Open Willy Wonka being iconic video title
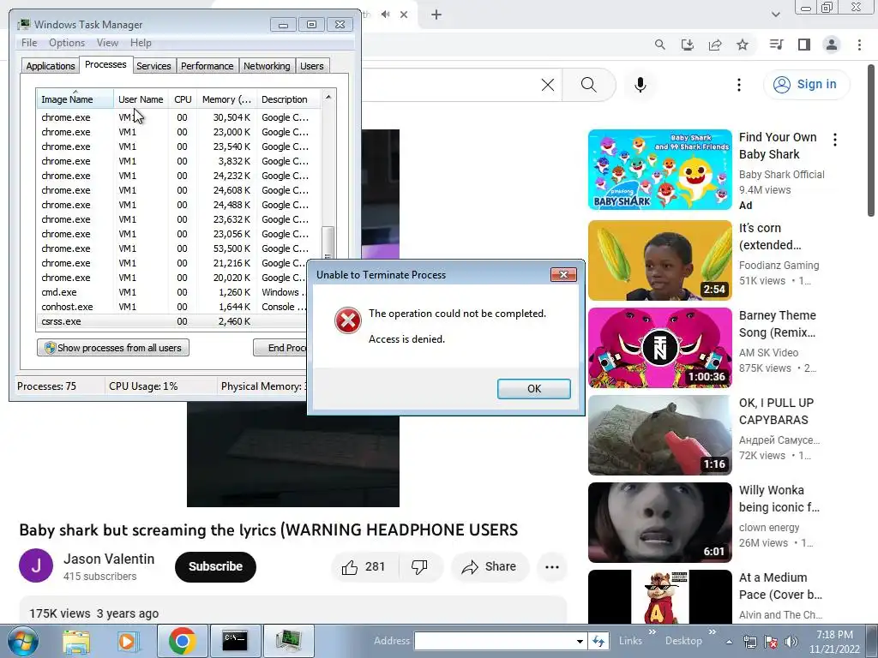878x658 pixels. (779, 499)
